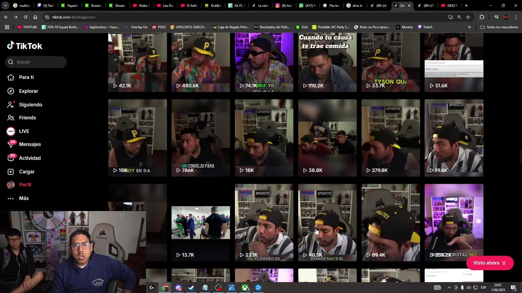Image resolution: width=522 pixels, height=293 pixels.
Task: Expand hidden bookmarks chevron
Action: [469, 27]
